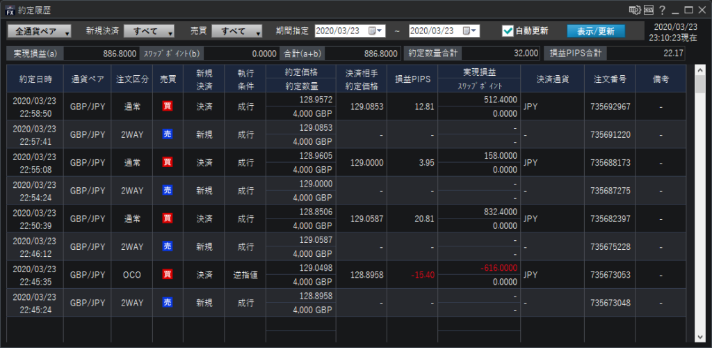Export the history with the CSV icon
Image resolution: width=712 pixels, height=348 pixels.
(x=648, y=10)
